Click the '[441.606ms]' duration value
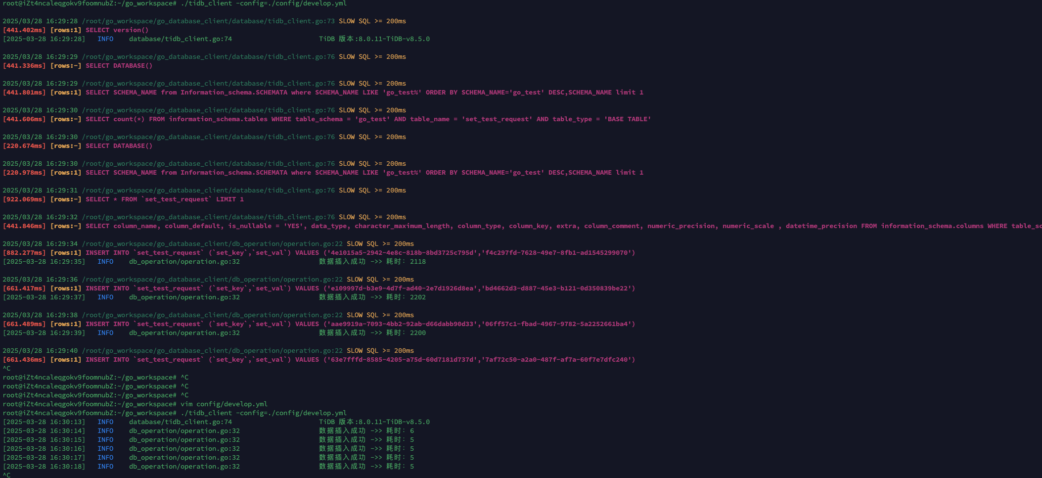Screen dimensions: 1042x478 tap(24, 119)
